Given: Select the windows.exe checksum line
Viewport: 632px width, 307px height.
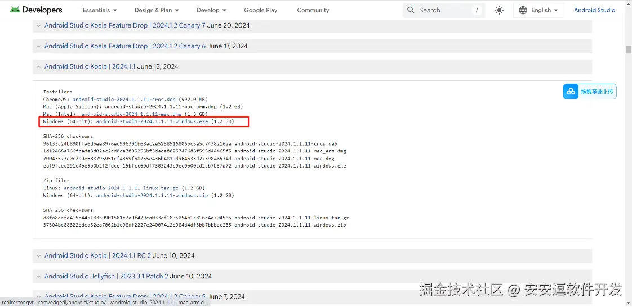Looking at the screenshot, I should click(194, 166).
